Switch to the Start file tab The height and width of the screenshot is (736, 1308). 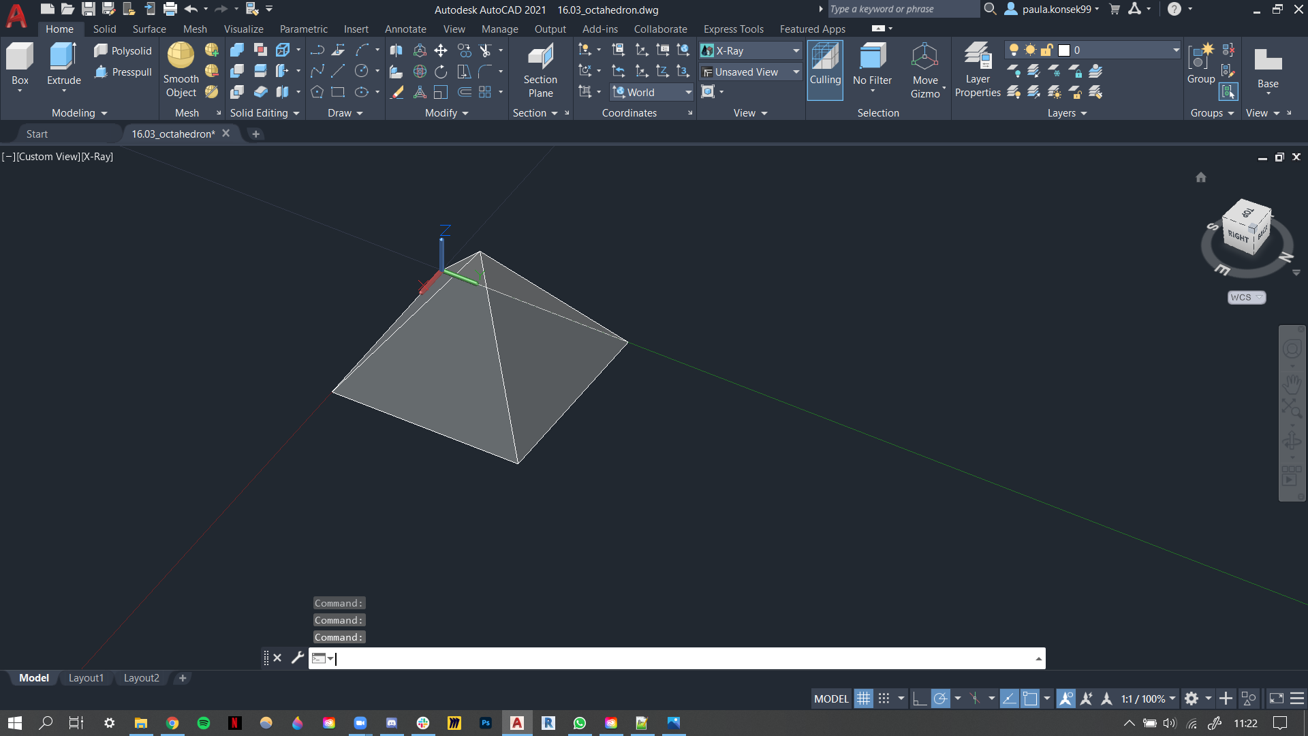(x=37, y=134)
